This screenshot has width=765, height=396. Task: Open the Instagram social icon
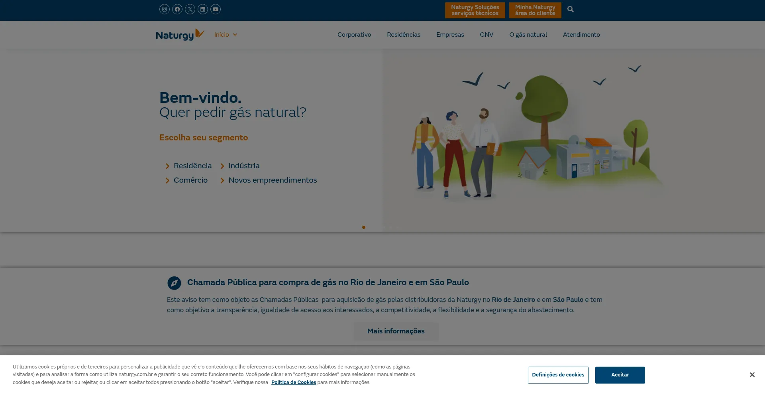pyautogui.click(x=165, y=9)
